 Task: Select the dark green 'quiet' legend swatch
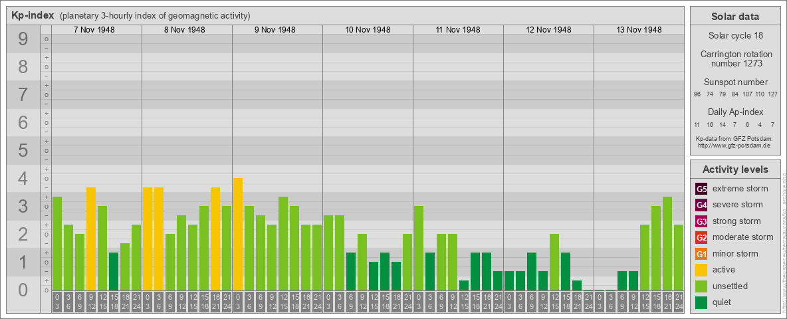point(701,302)
